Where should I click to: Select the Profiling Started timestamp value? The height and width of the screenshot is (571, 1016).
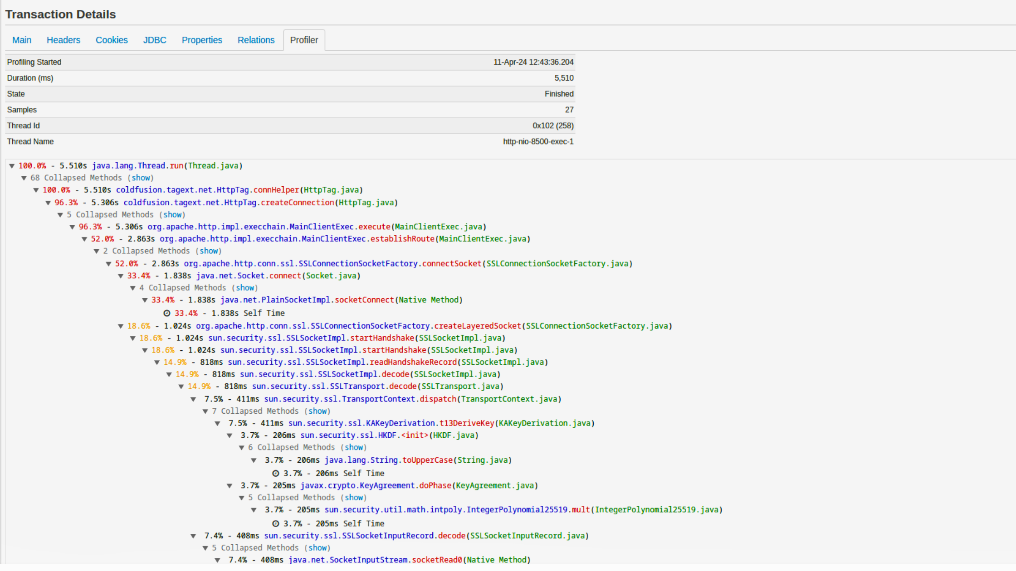(533, 62)
